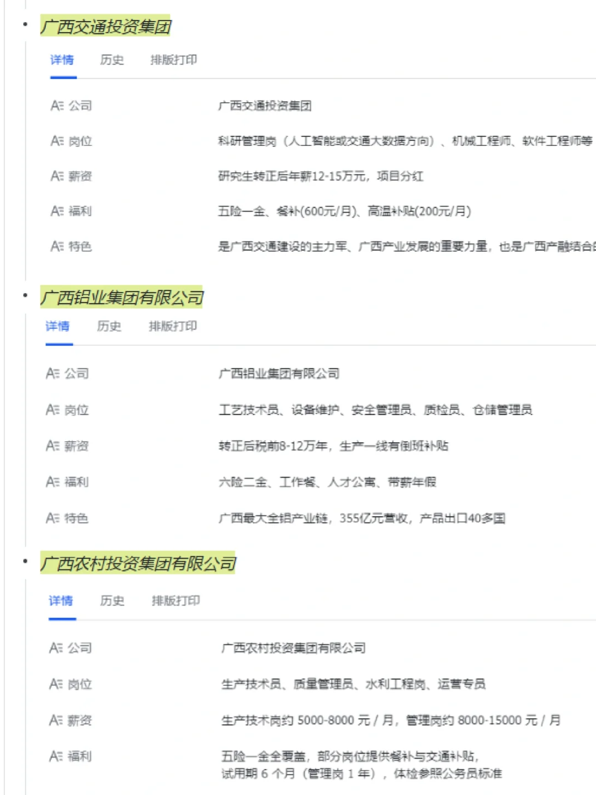Viewport: 596px width, 795px height.
Task: Click text-field icon beside 公司 in 广西农村投资集团 card
Action: click(x=56, y=648)
